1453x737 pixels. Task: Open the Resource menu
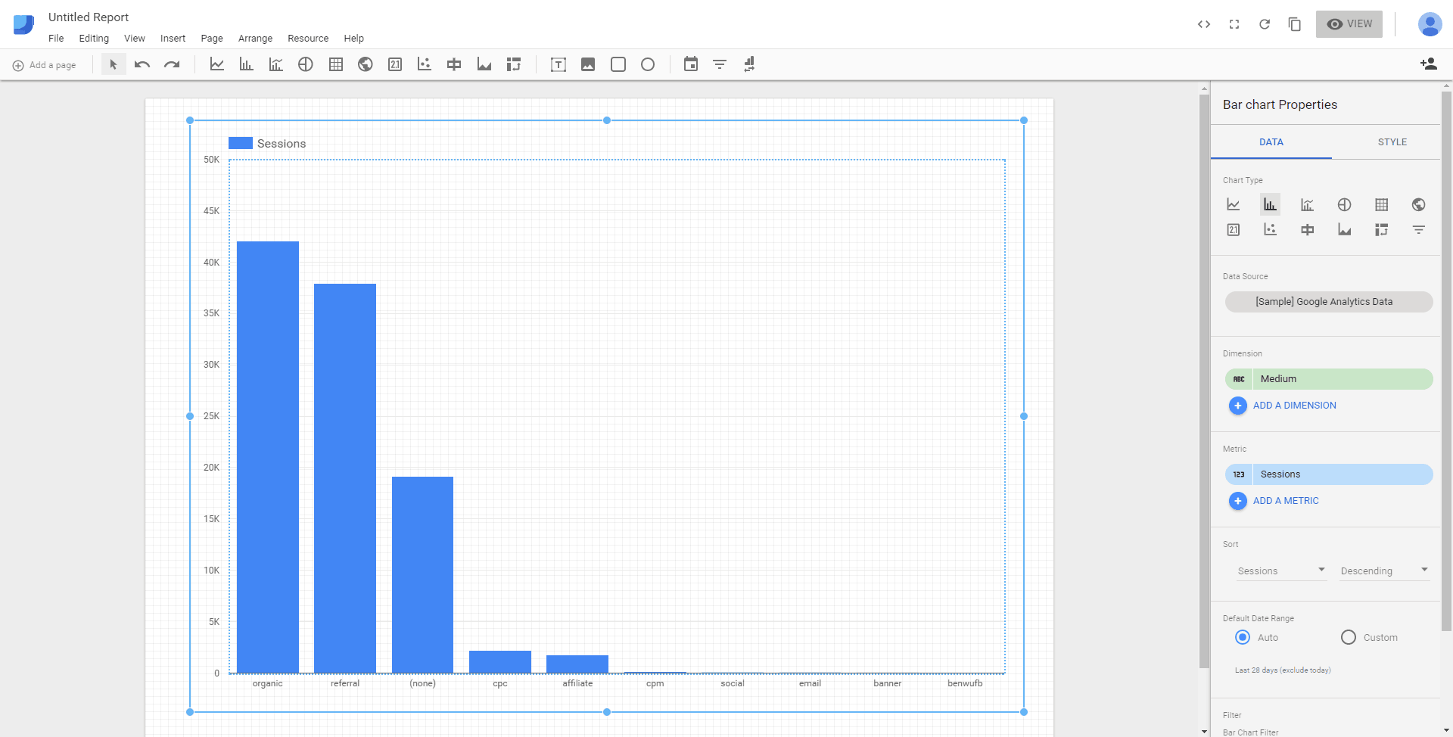click(307, 39)
